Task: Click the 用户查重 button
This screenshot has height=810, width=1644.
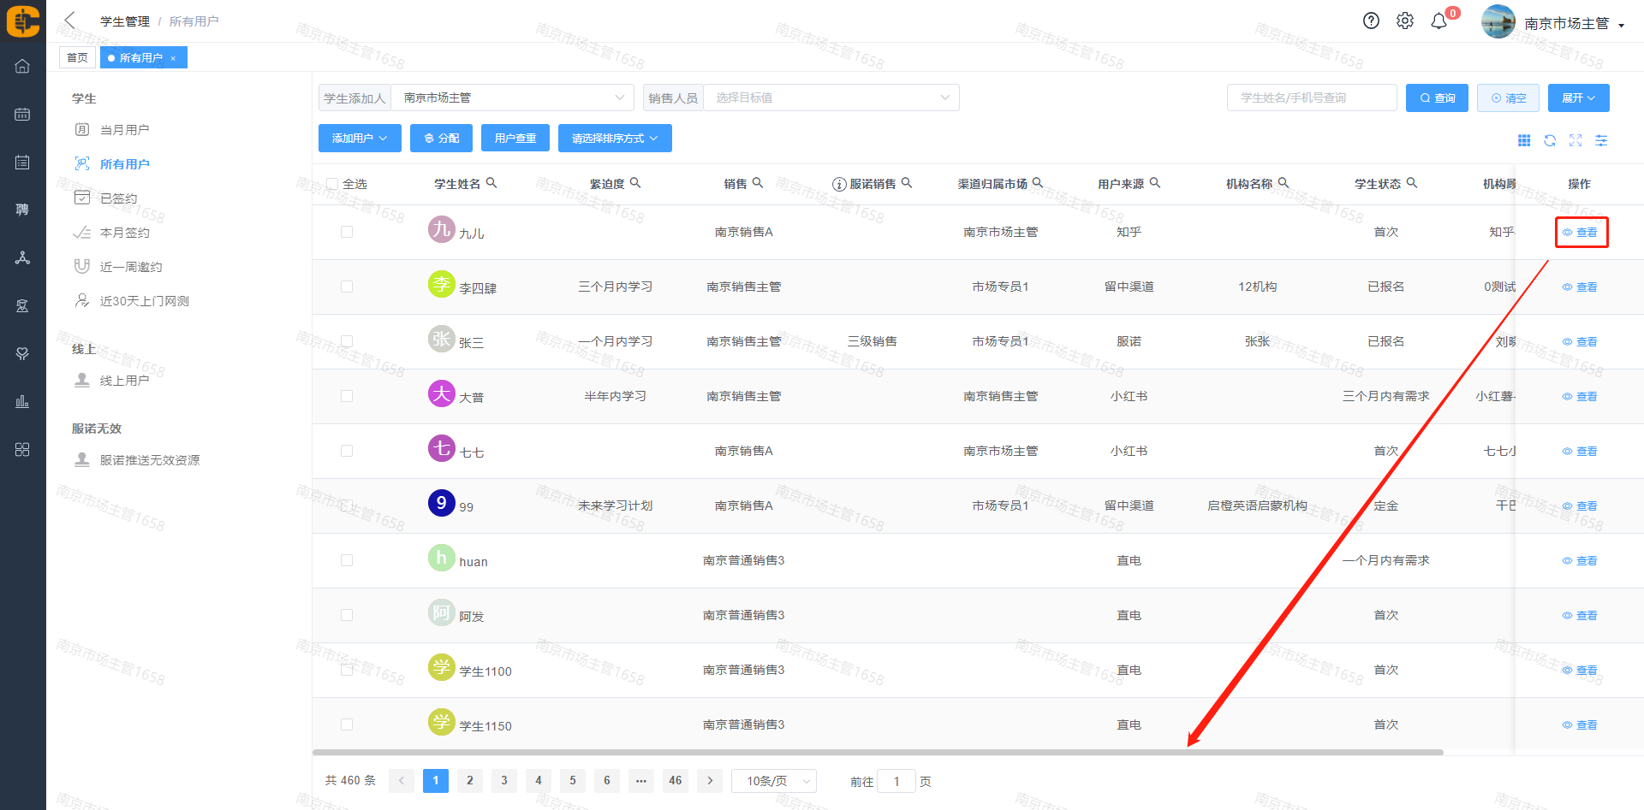Action: tap(515, 139)
